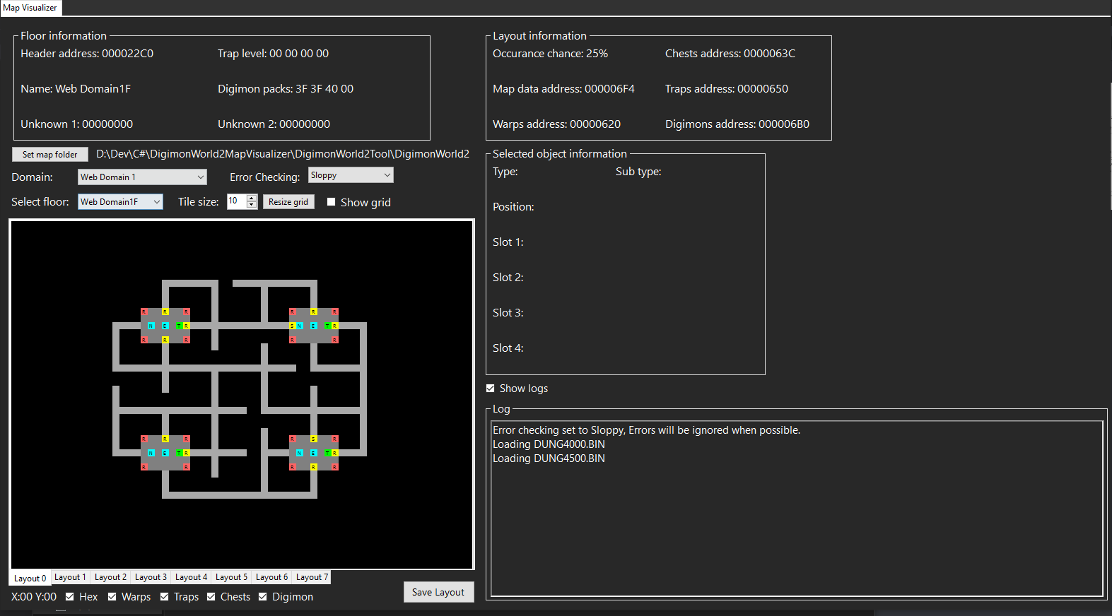Screen dimensions: 1112x616
Task: Click the 'Chests address: 0000063C' text
Action: 730,54
